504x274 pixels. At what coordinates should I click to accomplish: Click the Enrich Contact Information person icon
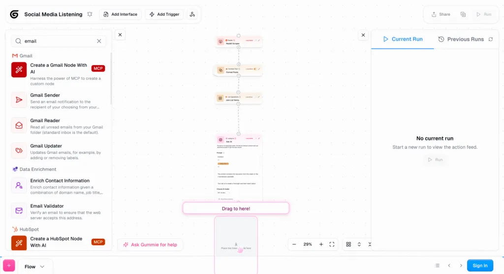pos(19,185)
